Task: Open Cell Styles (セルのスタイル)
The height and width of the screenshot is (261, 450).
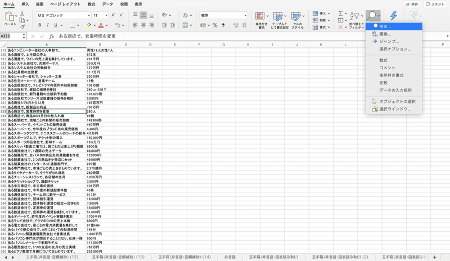Action: pos(298,20)
